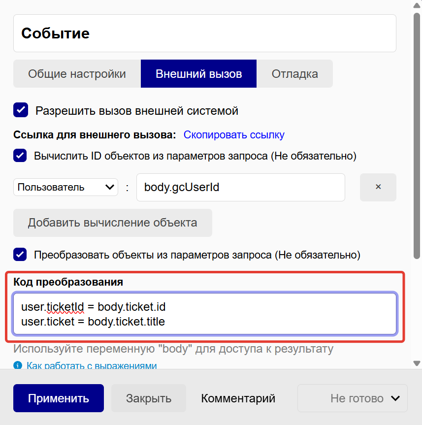
Task: Expand the Не готово status dropdown
Action: pyautogui.click(x=352, y=398)
